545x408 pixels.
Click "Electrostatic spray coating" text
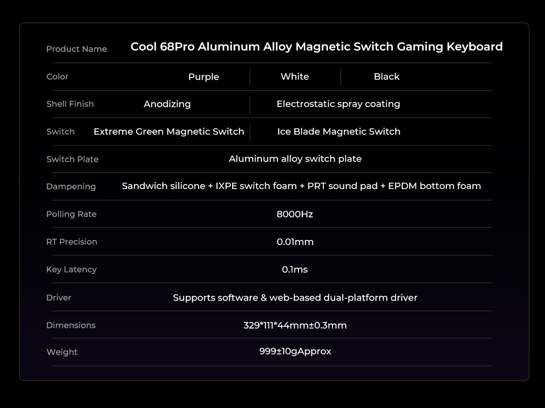[338, 104]
